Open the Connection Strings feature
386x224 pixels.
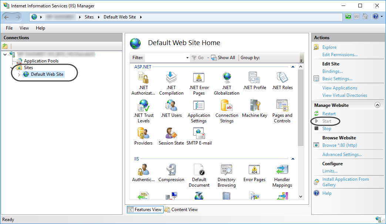(227, 111)
